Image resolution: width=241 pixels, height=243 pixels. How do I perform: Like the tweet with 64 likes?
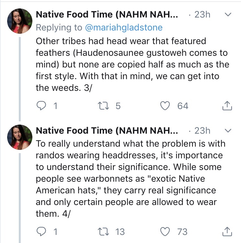(x=166, y=106)
